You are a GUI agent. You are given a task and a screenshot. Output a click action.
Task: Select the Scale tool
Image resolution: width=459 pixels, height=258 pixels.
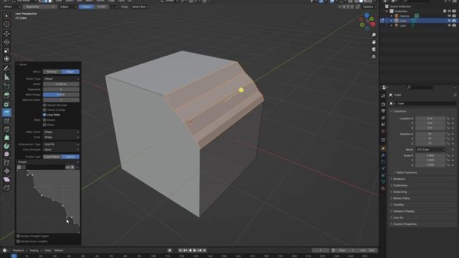click(x=6, y=51)
